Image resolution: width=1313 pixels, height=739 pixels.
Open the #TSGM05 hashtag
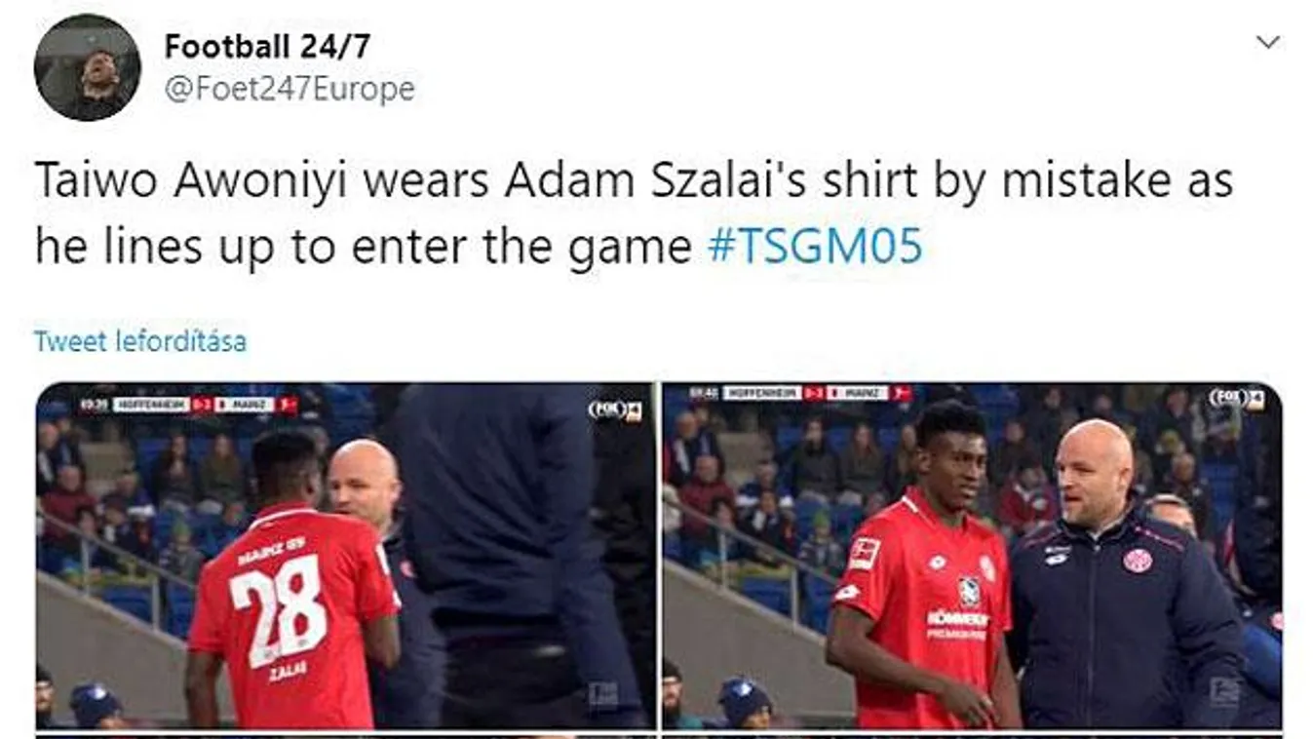pyautogui.click(x=814, y=248)
